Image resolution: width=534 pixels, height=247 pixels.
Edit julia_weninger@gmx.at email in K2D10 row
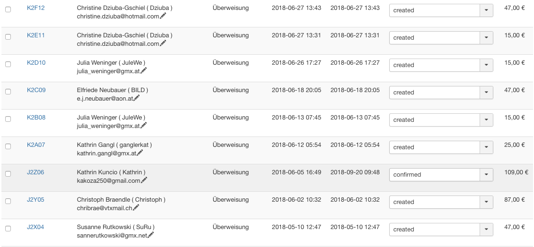pos(144,71)
